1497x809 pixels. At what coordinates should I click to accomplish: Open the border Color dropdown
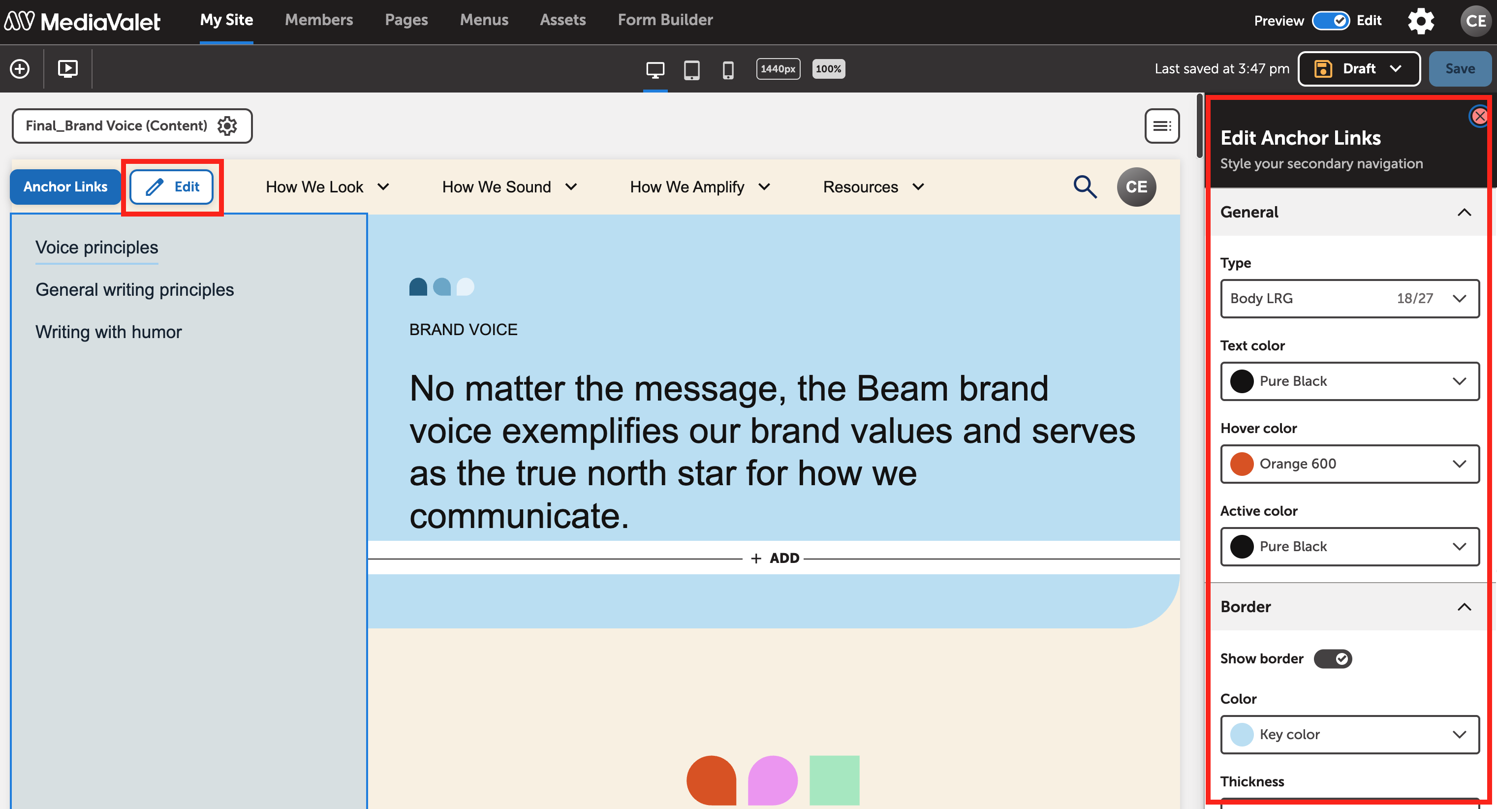pyautogui.click(x=1349, y=734)
